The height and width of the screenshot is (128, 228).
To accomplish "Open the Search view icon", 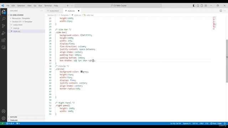I will coord(4,19).
